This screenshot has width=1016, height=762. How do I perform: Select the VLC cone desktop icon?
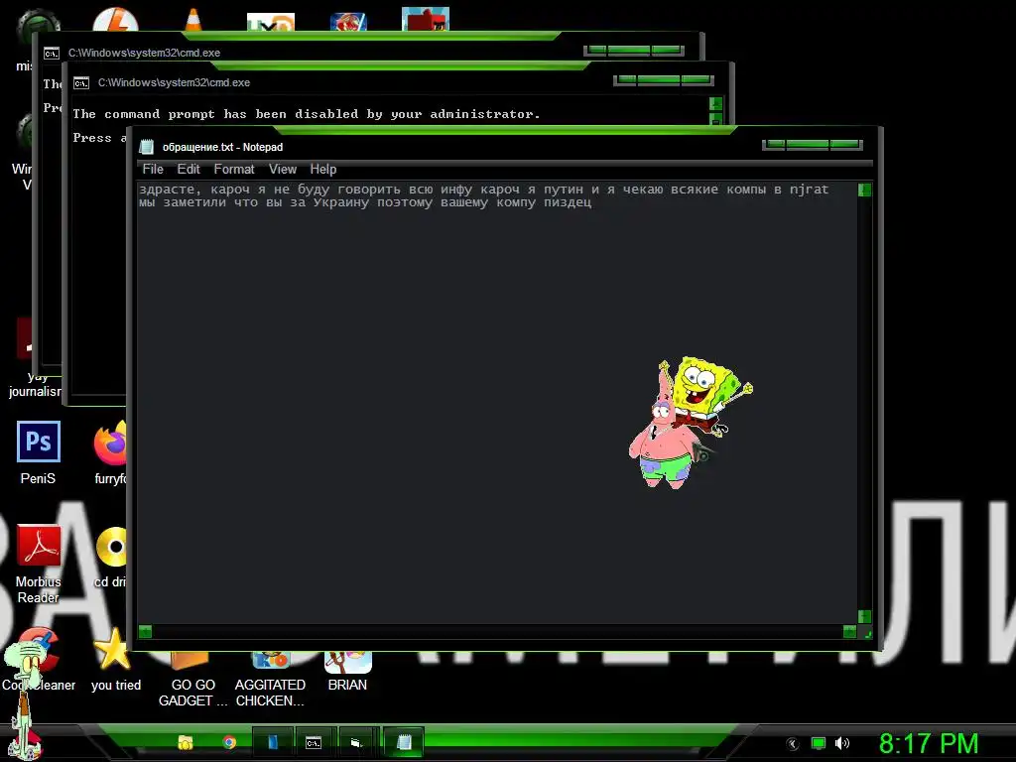pyautogui.click(x=193, y=20)
